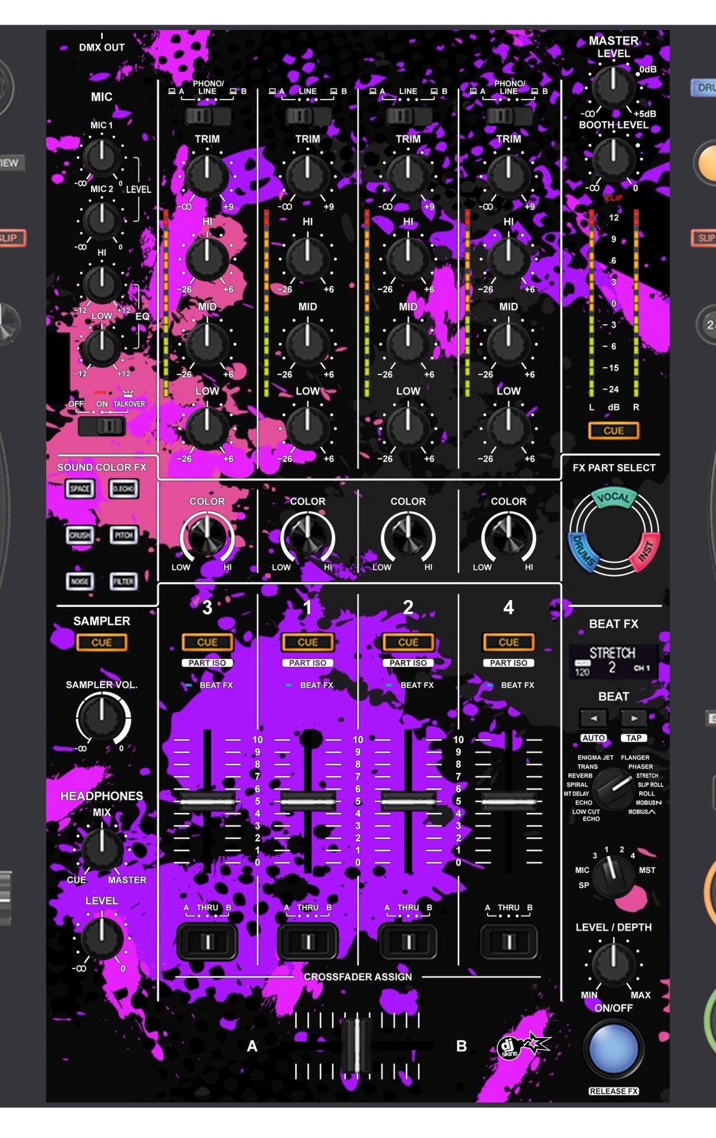Toggle channel 1 crossfader assign switch

tap(308, 942)
